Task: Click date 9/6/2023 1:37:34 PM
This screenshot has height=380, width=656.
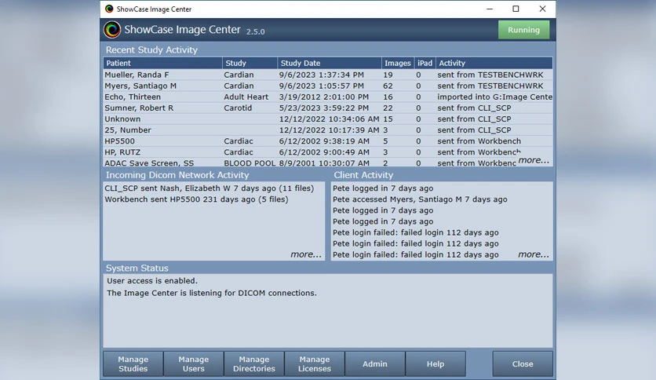Action: pos(321,75)
